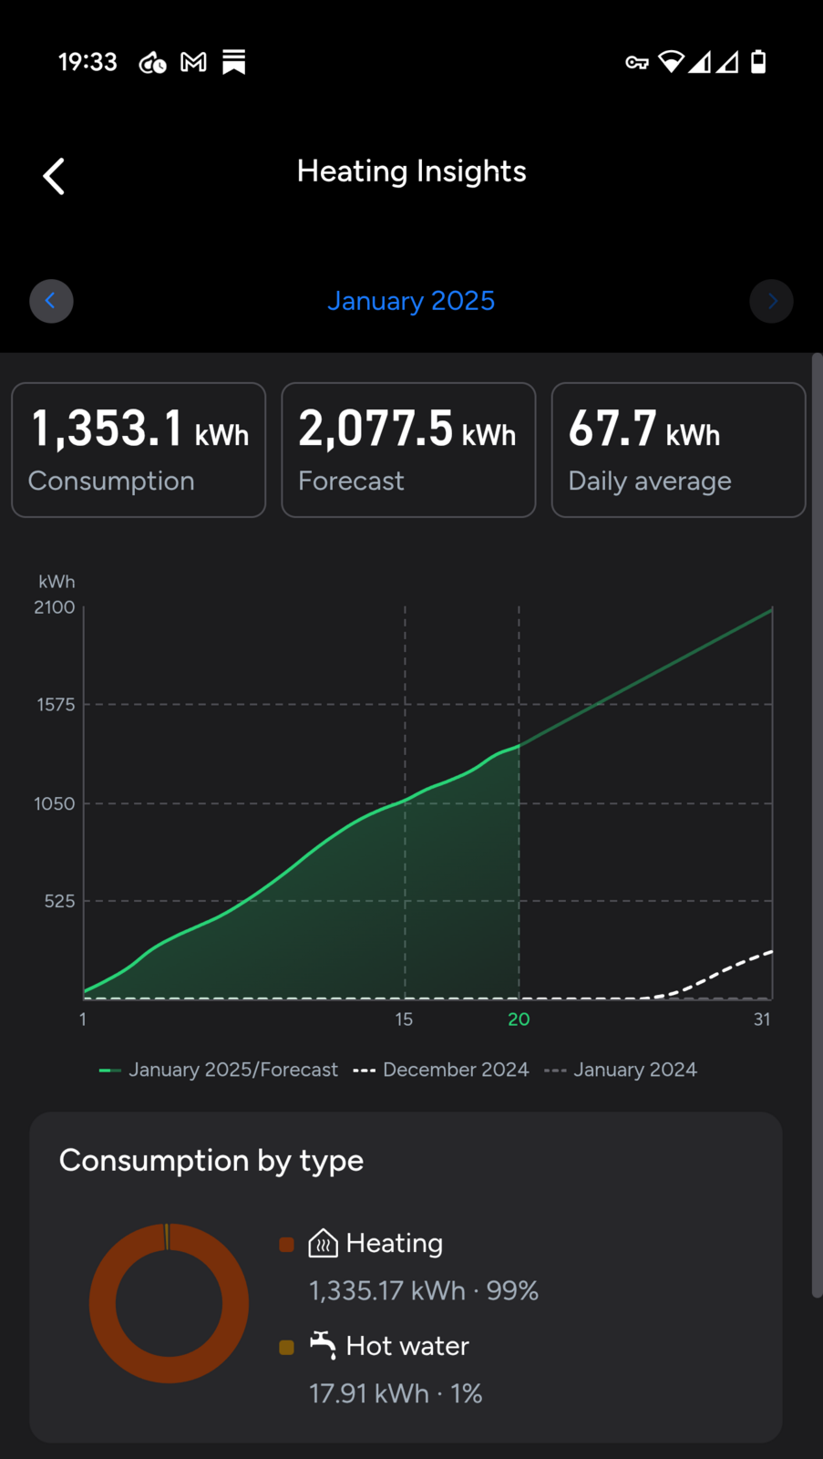Screen dimensions: 823x1459
Task: Tap the Heating house icon
Action: [323, 1243]
